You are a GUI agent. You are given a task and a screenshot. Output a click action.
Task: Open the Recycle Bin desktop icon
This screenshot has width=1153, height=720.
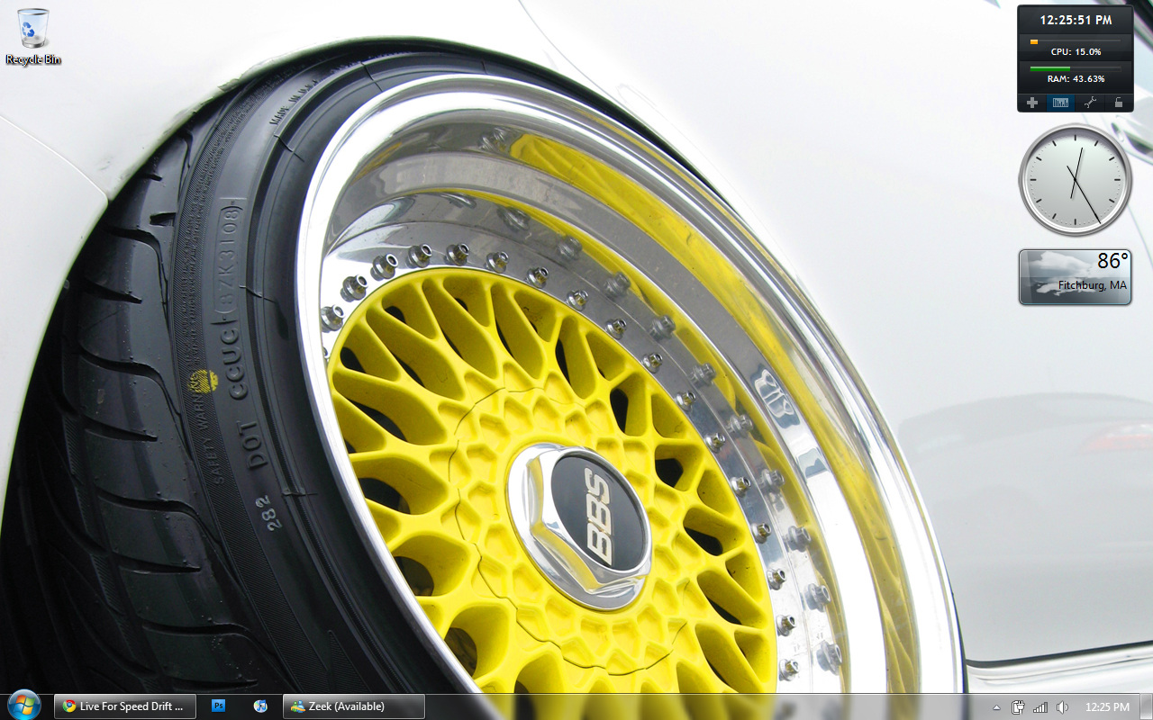pos(33,36)
